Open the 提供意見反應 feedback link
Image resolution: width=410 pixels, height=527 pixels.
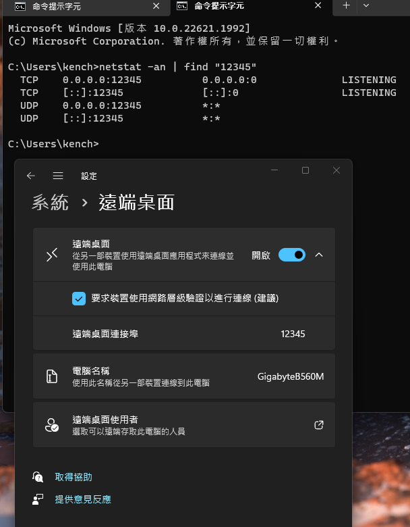pos(83,499)
